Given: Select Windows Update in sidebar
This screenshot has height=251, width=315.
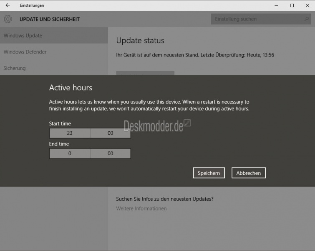Looking at the screenshot, I should coord(54,36).
